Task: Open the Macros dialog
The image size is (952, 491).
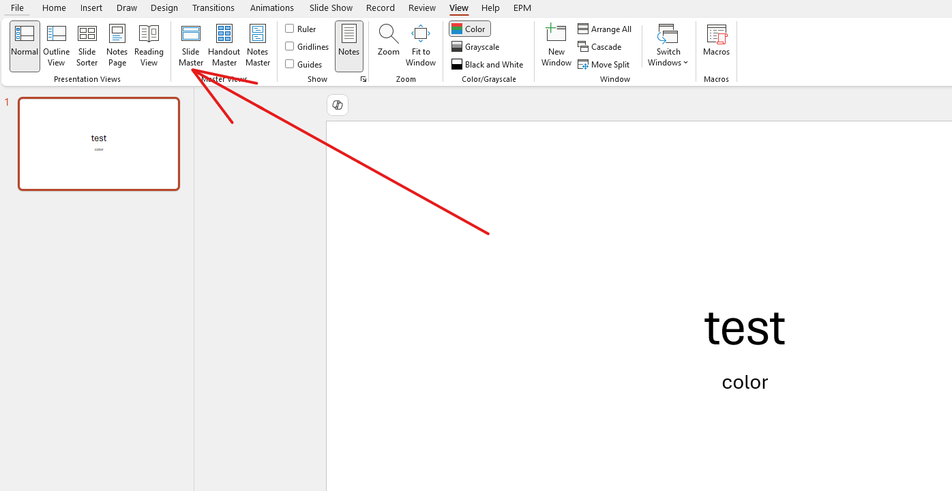Action: (x=716, y=44)
